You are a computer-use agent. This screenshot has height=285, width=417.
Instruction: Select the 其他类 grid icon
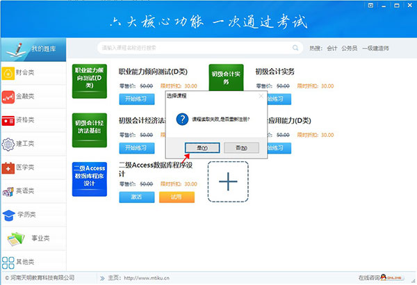(8, 263)
